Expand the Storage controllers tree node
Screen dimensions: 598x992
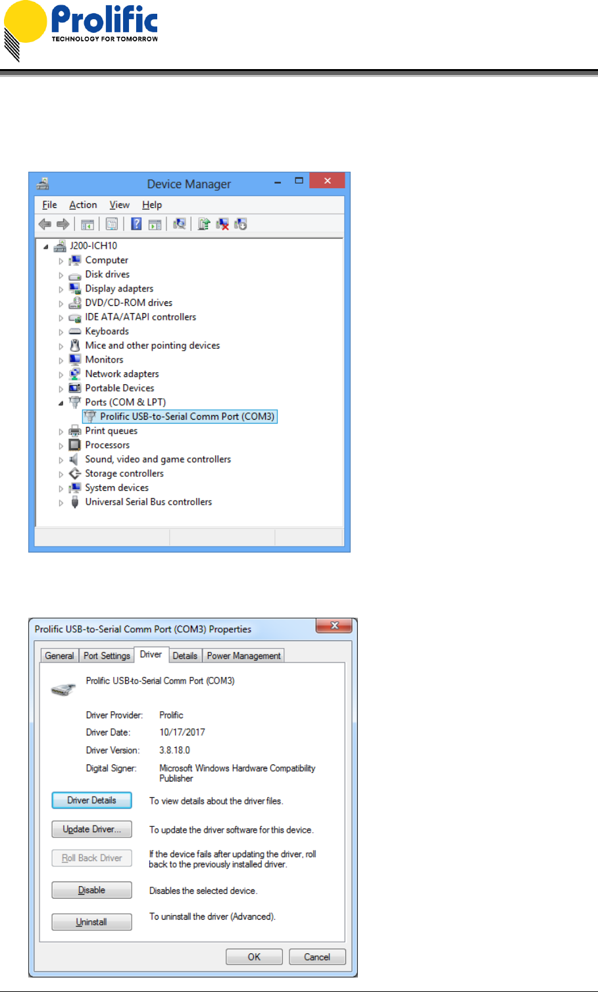point(61,474)
